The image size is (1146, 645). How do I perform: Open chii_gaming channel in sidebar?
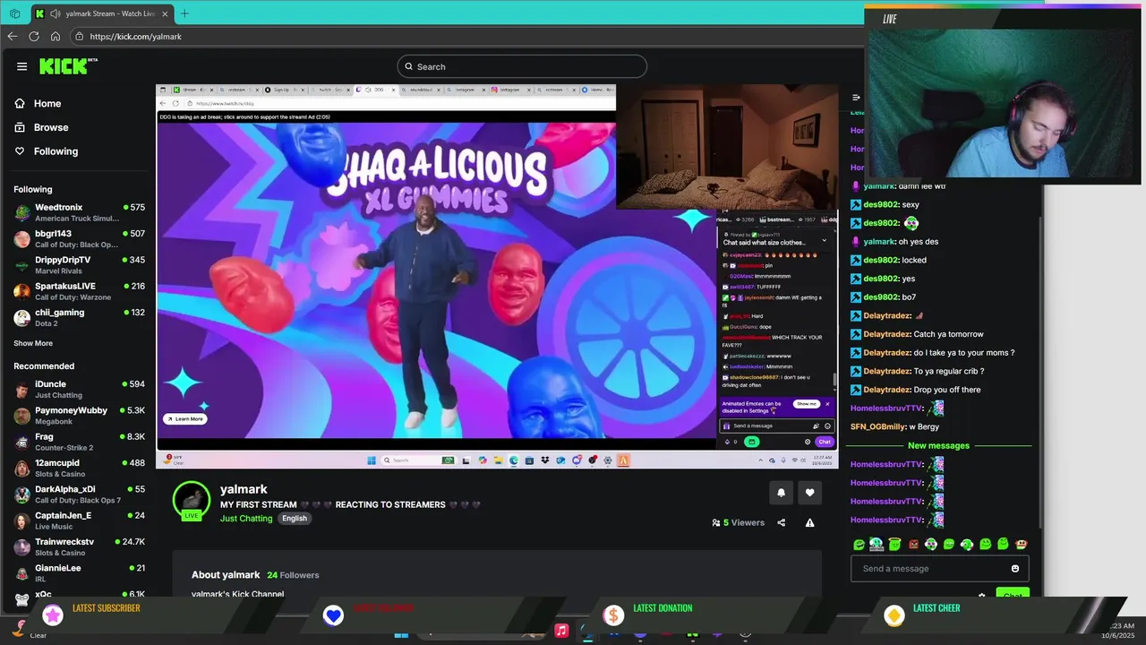click(x=79, y=317)
